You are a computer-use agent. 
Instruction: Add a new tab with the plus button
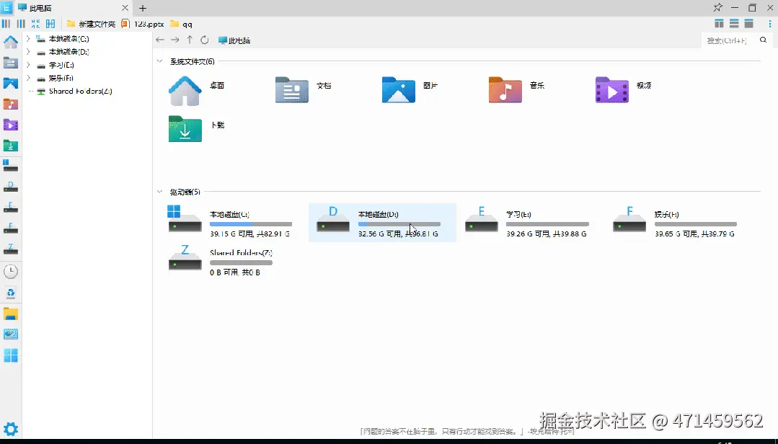[x=143, y=8]
